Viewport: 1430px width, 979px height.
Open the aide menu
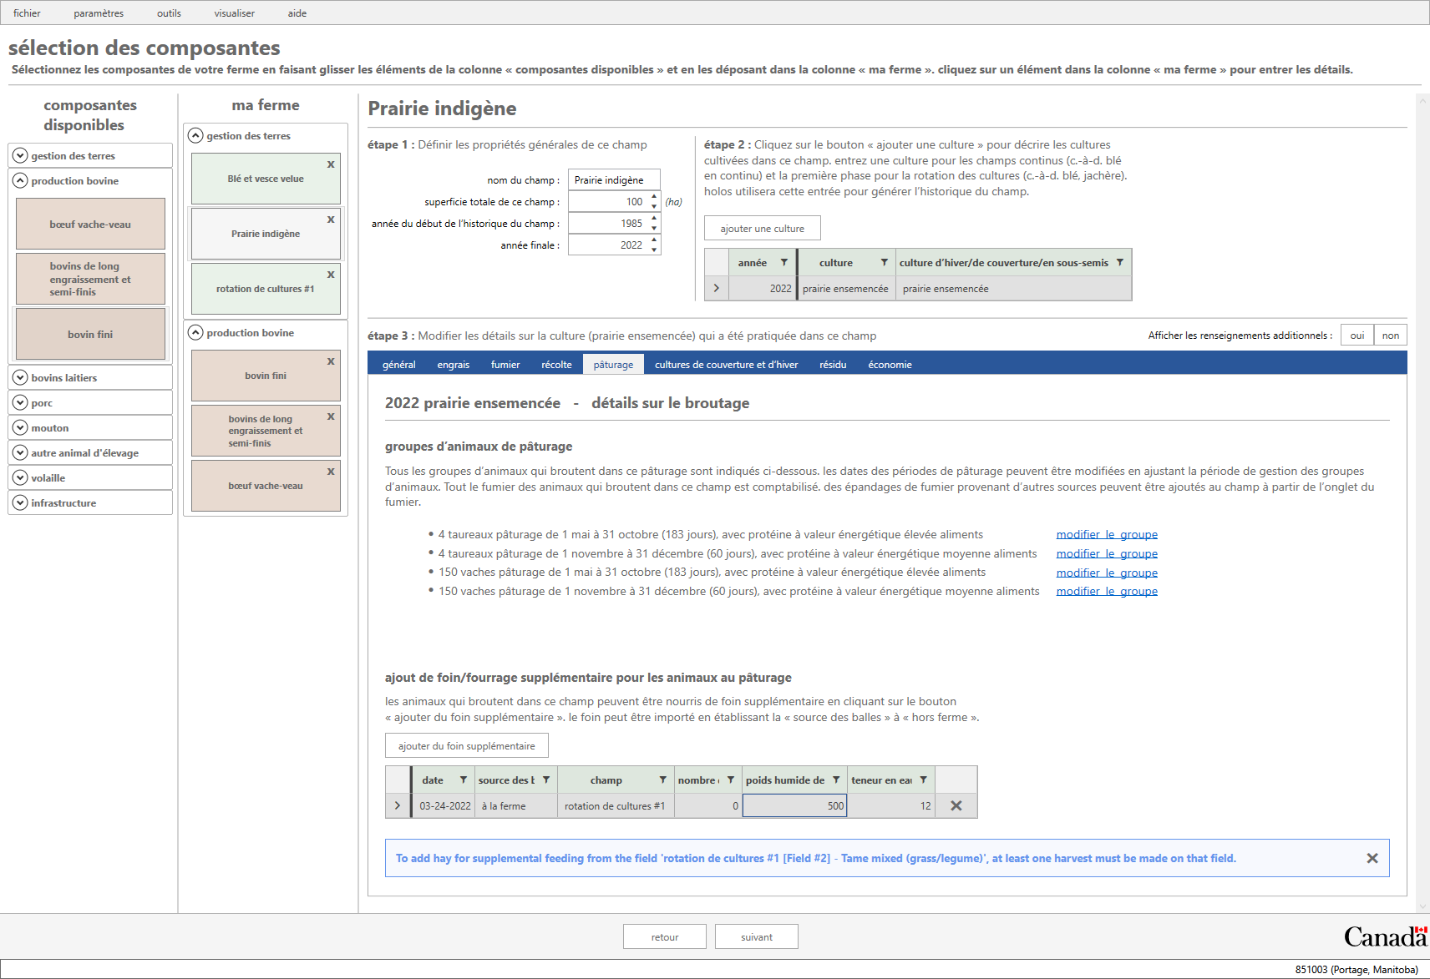tap(297, 13)
